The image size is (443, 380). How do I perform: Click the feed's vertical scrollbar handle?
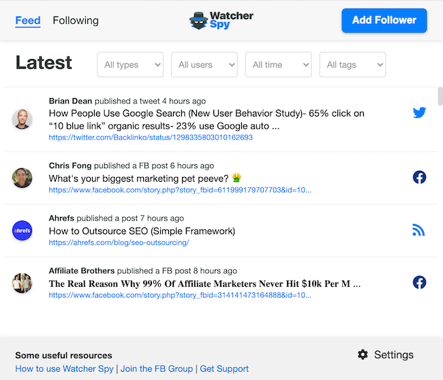coord(440,96)
